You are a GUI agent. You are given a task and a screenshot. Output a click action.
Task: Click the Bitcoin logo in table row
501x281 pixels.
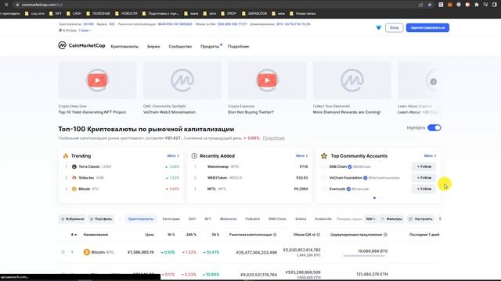point(87,252)
